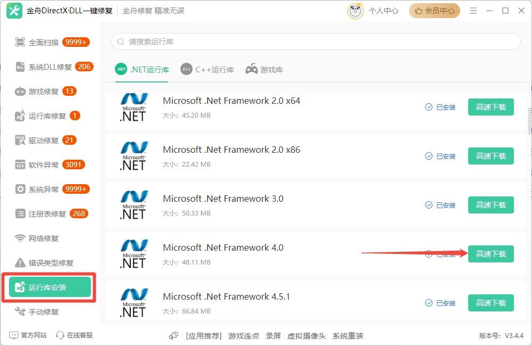Switch to the C++运行库 tab

click(207, 68)
